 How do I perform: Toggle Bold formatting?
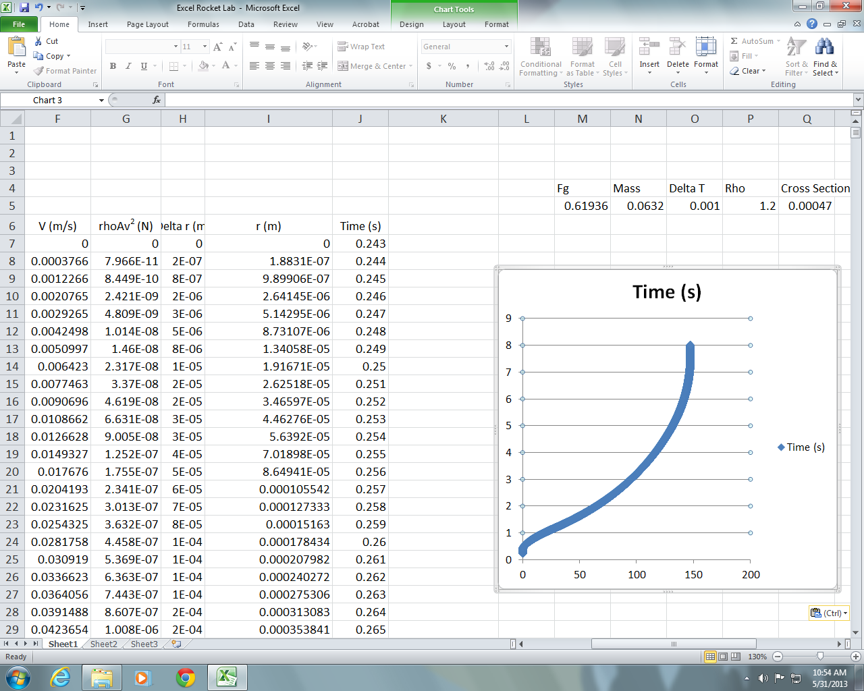pos(113,66)
